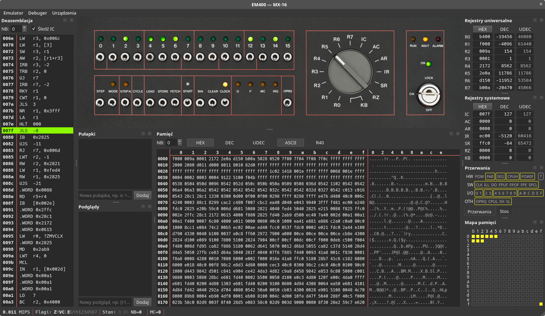The image size is (545, 316).
Task: Increment NB stepper in Deasemblacja panel
Action: (x=24, y=27)
